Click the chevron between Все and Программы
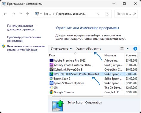141x113 pixels. [54, 14]
